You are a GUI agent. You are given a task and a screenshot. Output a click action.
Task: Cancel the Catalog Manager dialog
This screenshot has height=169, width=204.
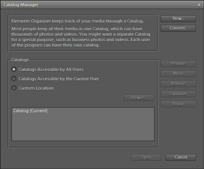[181, 157]
